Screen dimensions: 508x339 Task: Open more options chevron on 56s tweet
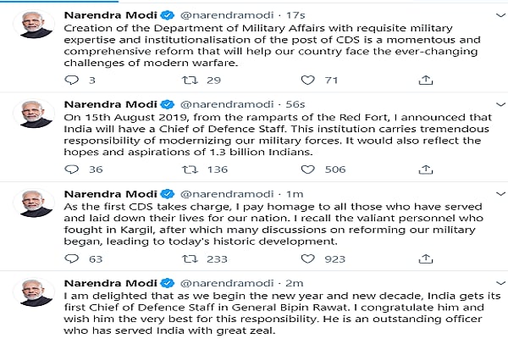501,104
